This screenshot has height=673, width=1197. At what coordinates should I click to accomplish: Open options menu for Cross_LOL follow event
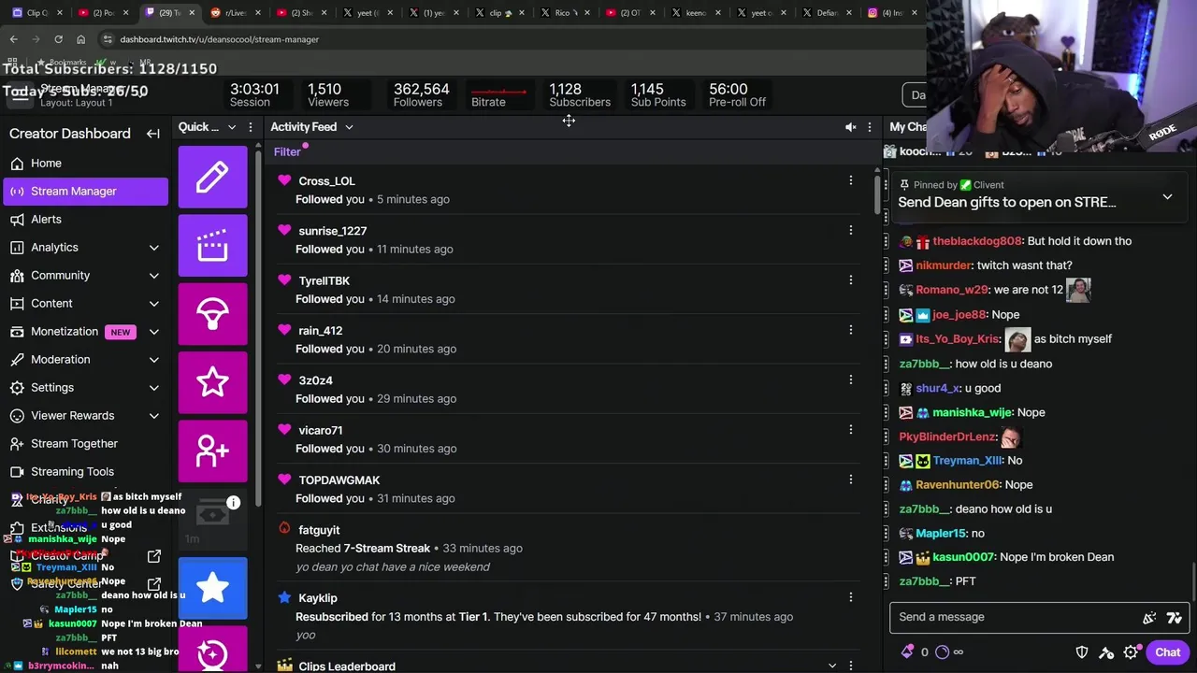[851, 180]
